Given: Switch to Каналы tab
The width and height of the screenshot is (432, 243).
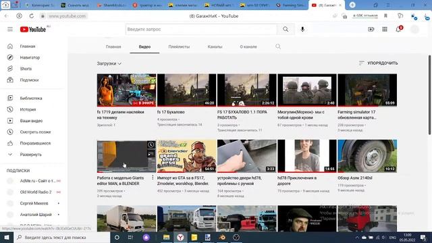Looking at the screenshot, I should [x=215, y=47].
